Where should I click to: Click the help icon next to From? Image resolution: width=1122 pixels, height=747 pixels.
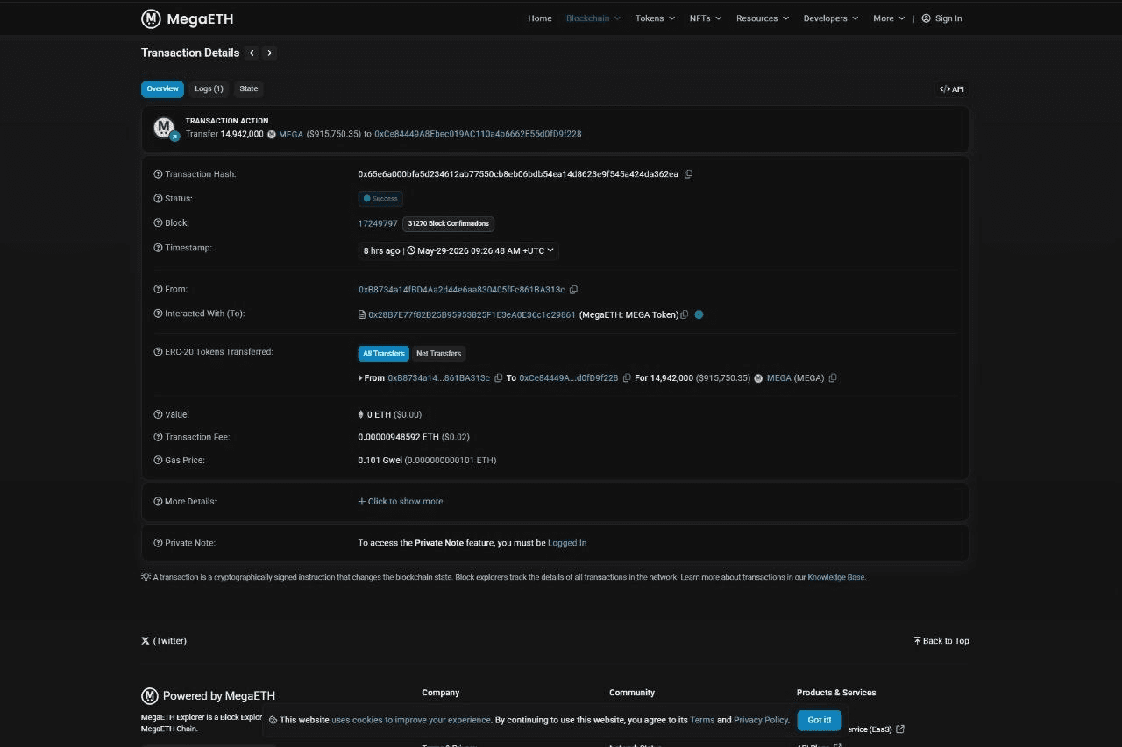(158, 289)
